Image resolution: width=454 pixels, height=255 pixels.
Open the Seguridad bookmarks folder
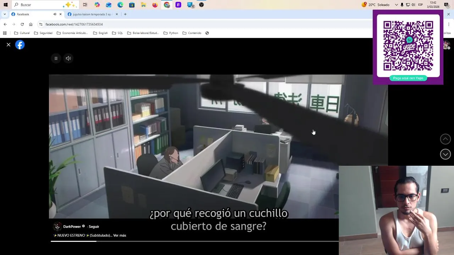point(43,33)
